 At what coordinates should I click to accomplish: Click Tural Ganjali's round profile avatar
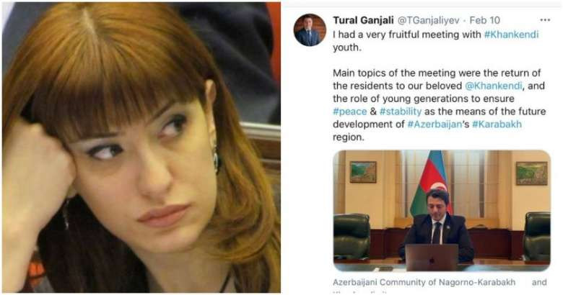[x=310, y=30]
